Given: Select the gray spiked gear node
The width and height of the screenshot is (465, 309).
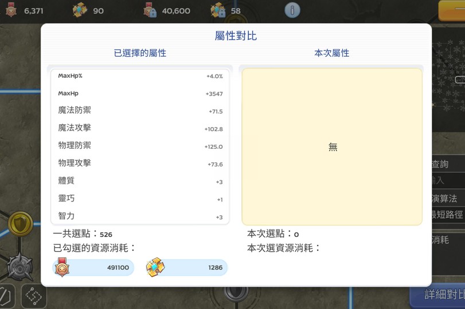Looking at the screenshot, I should 19,268.
